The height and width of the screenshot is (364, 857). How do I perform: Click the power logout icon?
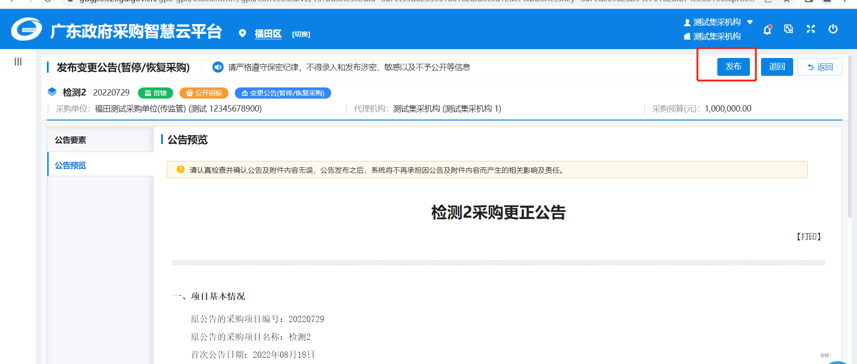click(x=833, y=29)
